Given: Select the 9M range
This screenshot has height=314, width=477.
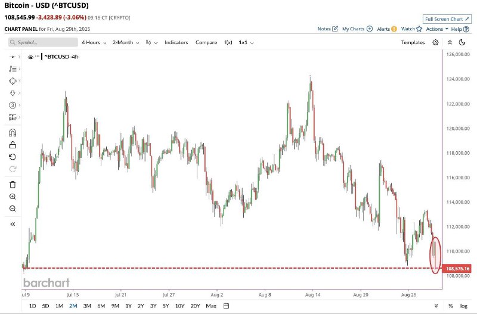Looking at the screenshot, I should [115, 306].
